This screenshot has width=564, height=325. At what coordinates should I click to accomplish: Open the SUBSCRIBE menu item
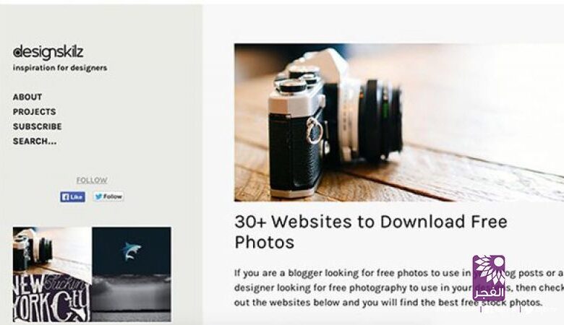(38, 126)
